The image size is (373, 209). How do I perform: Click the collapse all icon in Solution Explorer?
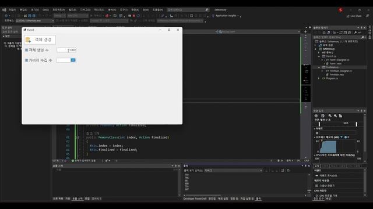click(x=345, y=33)
